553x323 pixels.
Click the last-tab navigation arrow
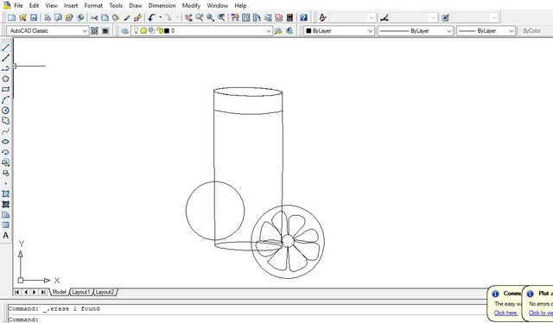pos(43,292)
